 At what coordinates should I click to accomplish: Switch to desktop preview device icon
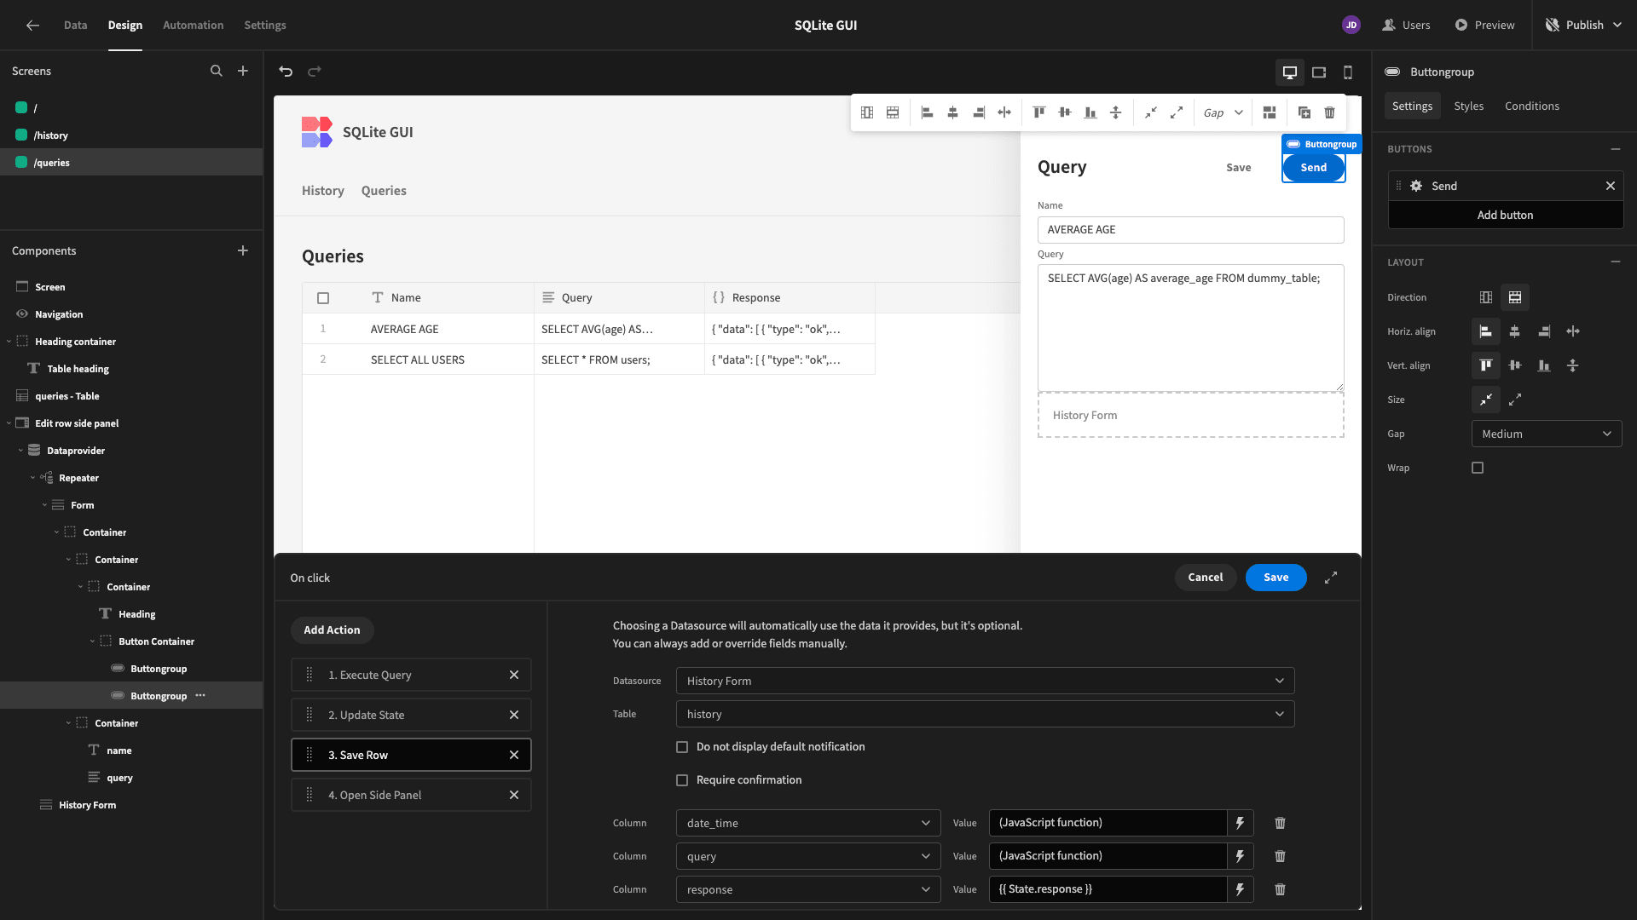(x=1290, y=72)
